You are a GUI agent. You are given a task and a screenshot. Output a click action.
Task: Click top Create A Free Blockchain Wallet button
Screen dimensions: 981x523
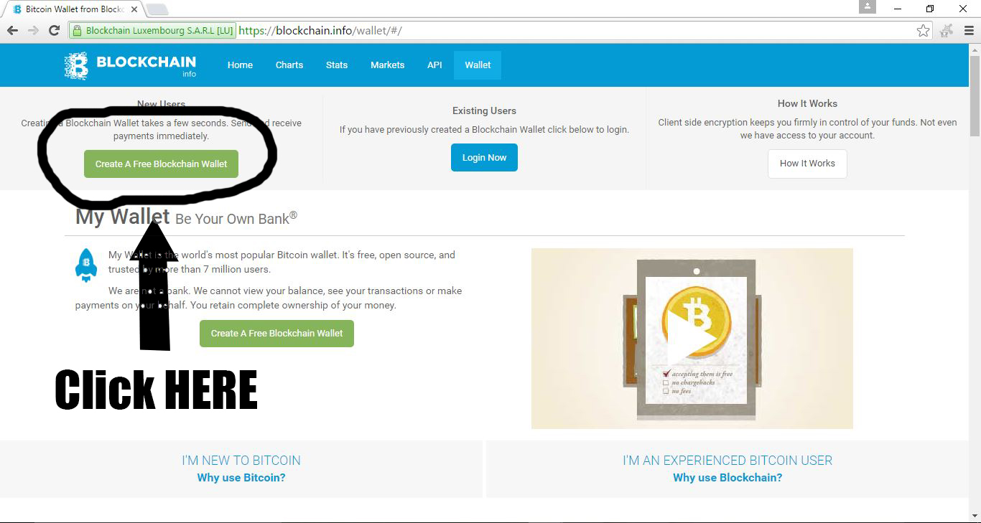161,164
